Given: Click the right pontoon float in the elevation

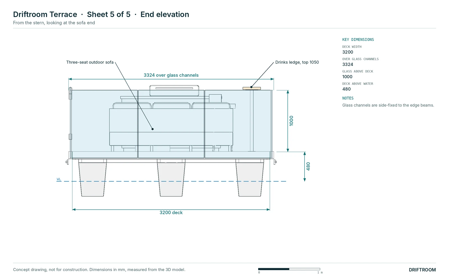Looking at the screenshot, I should (250, 179).
